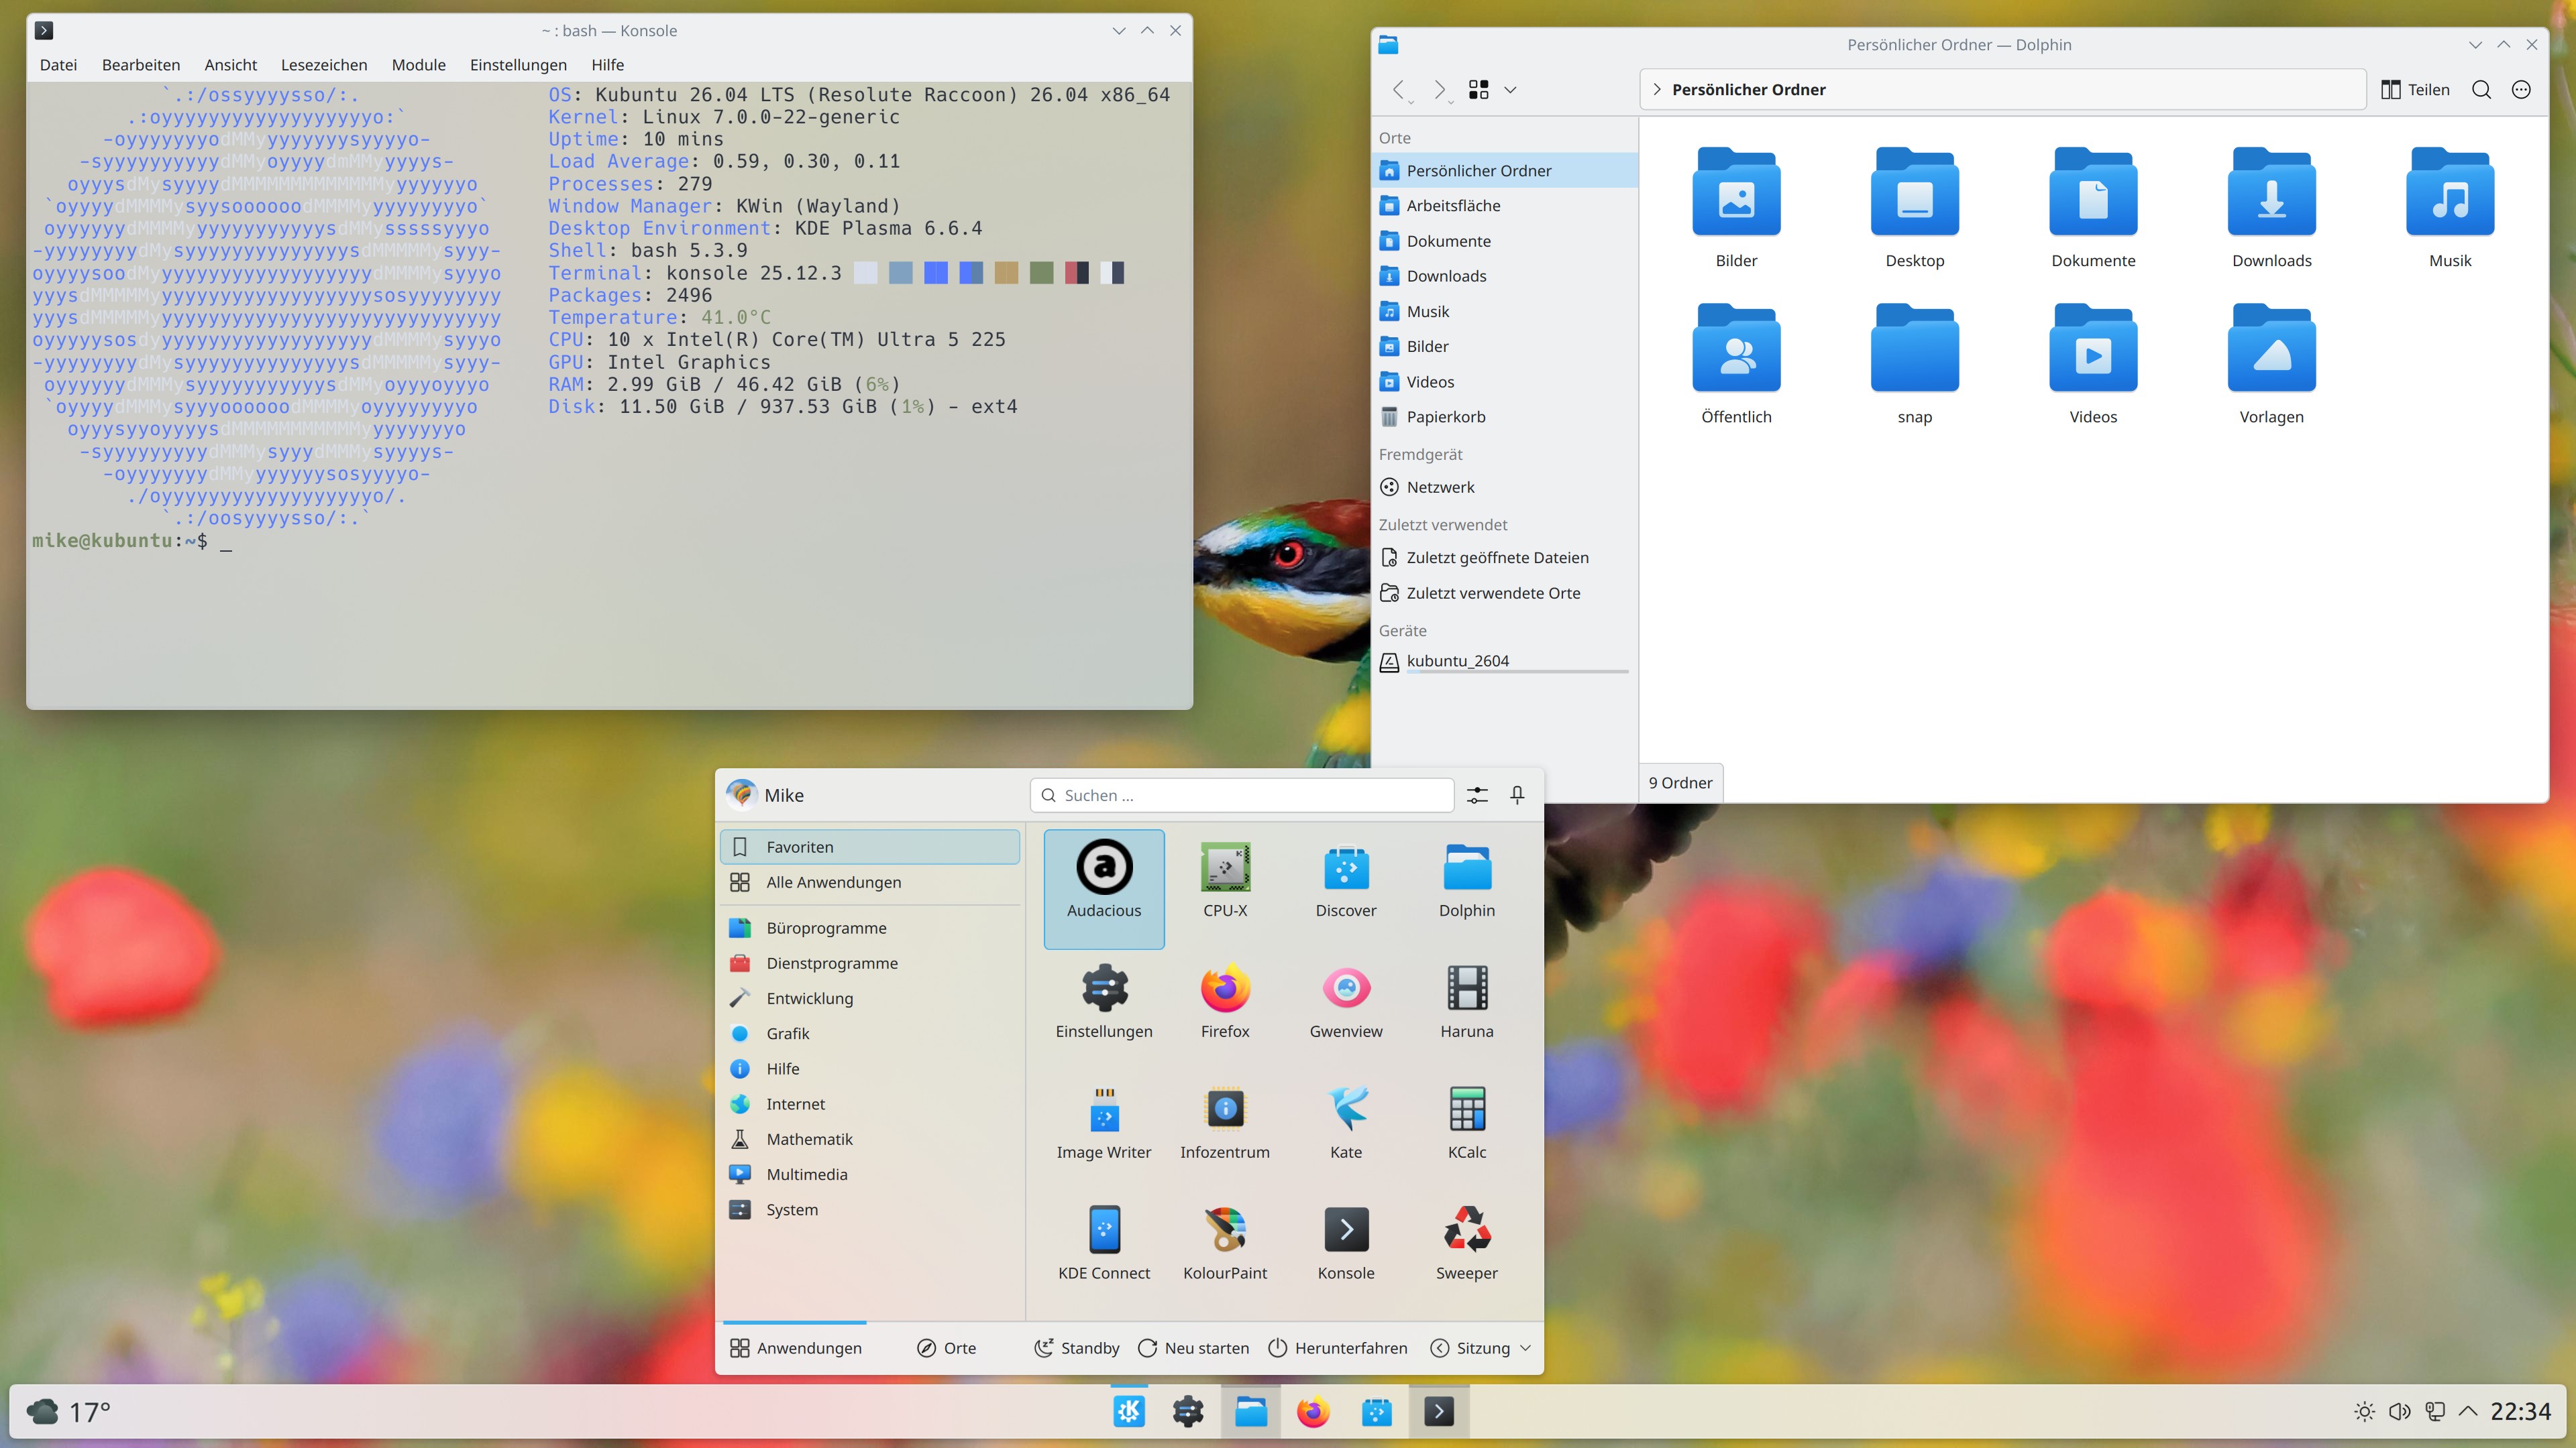Click the clock showing 22:34
This screenshot has height=1448, width=2576.
coord(2520,1411)
